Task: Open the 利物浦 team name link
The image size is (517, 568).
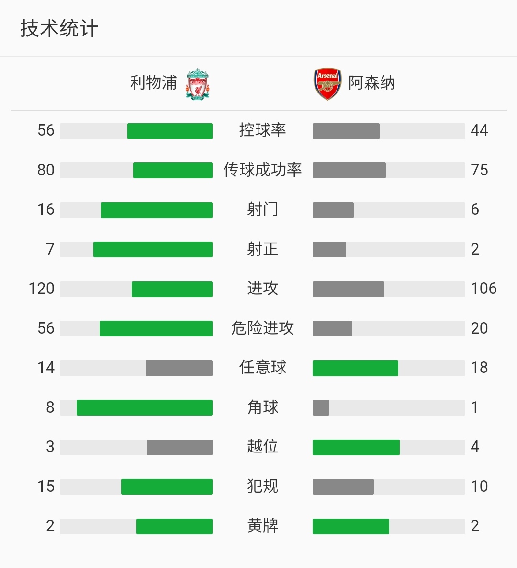Action: pos(153,83)
